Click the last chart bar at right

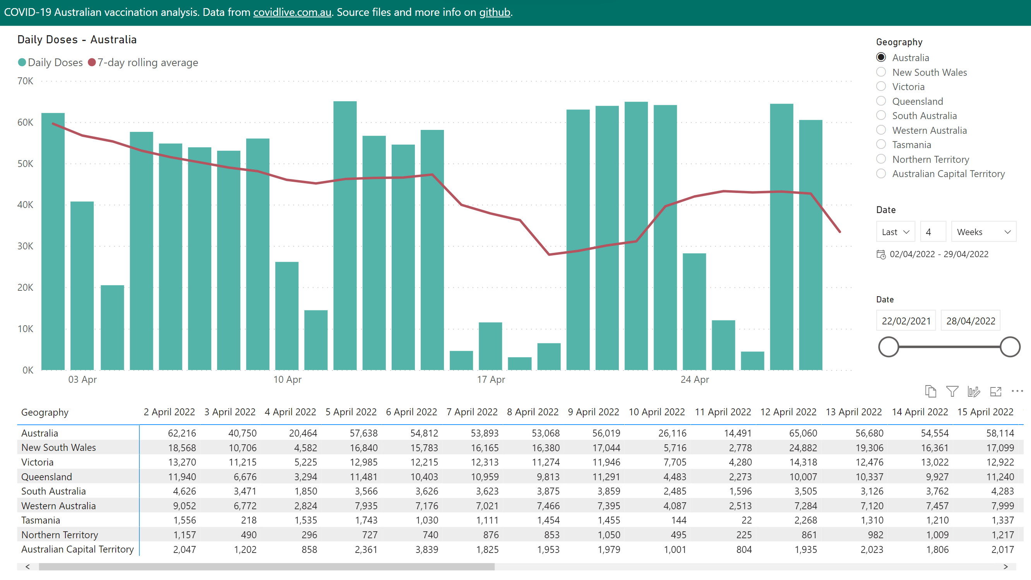[810, 245]
